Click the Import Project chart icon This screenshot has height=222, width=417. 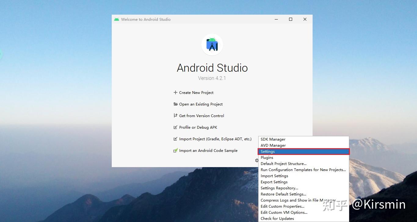[x=175, y=139]
